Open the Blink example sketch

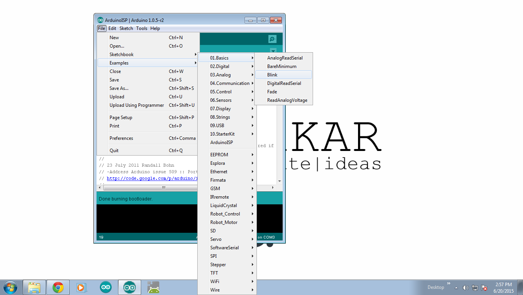point(284,75)
